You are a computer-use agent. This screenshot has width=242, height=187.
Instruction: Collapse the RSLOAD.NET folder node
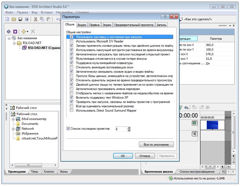coord(14,43)
